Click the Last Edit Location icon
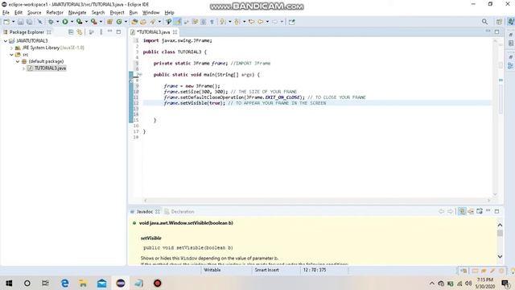The height and width of the screenshot is (290, 515). click(252, 22)
